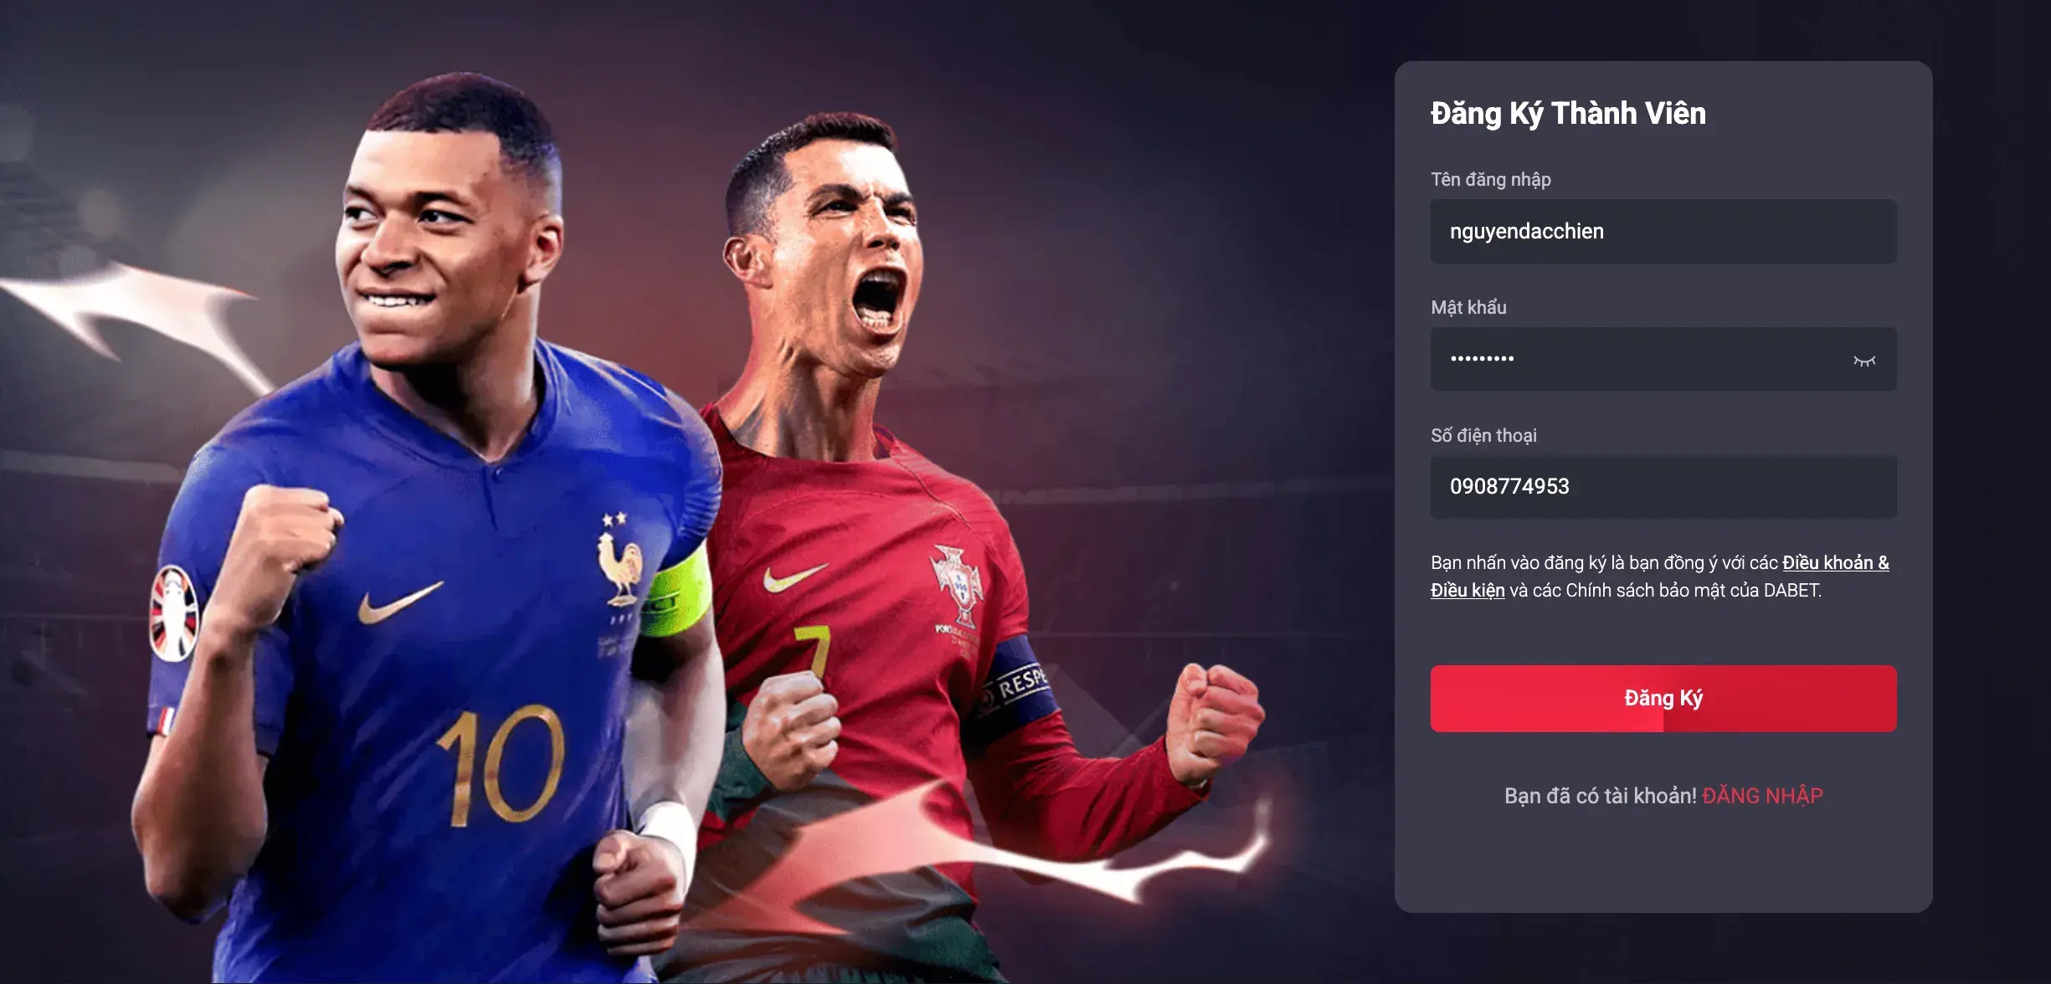The image size is (2051, 984).
Task: Submit with the red Đăng Ký button
Action: click(x=1663, y=699)
